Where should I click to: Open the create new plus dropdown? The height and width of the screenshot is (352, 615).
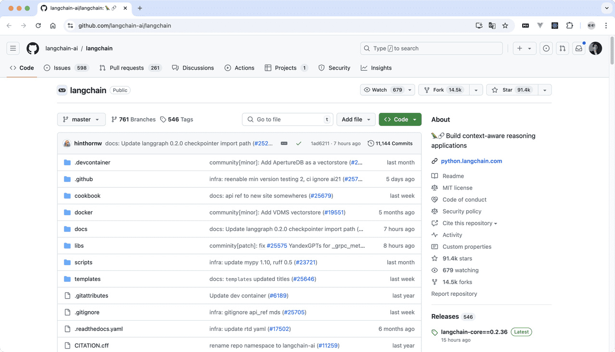[524, 48]
